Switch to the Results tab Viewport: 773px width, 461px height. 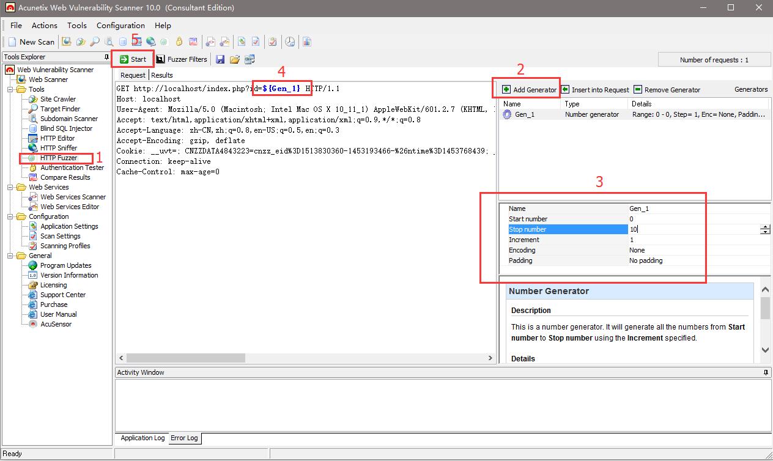162,75
